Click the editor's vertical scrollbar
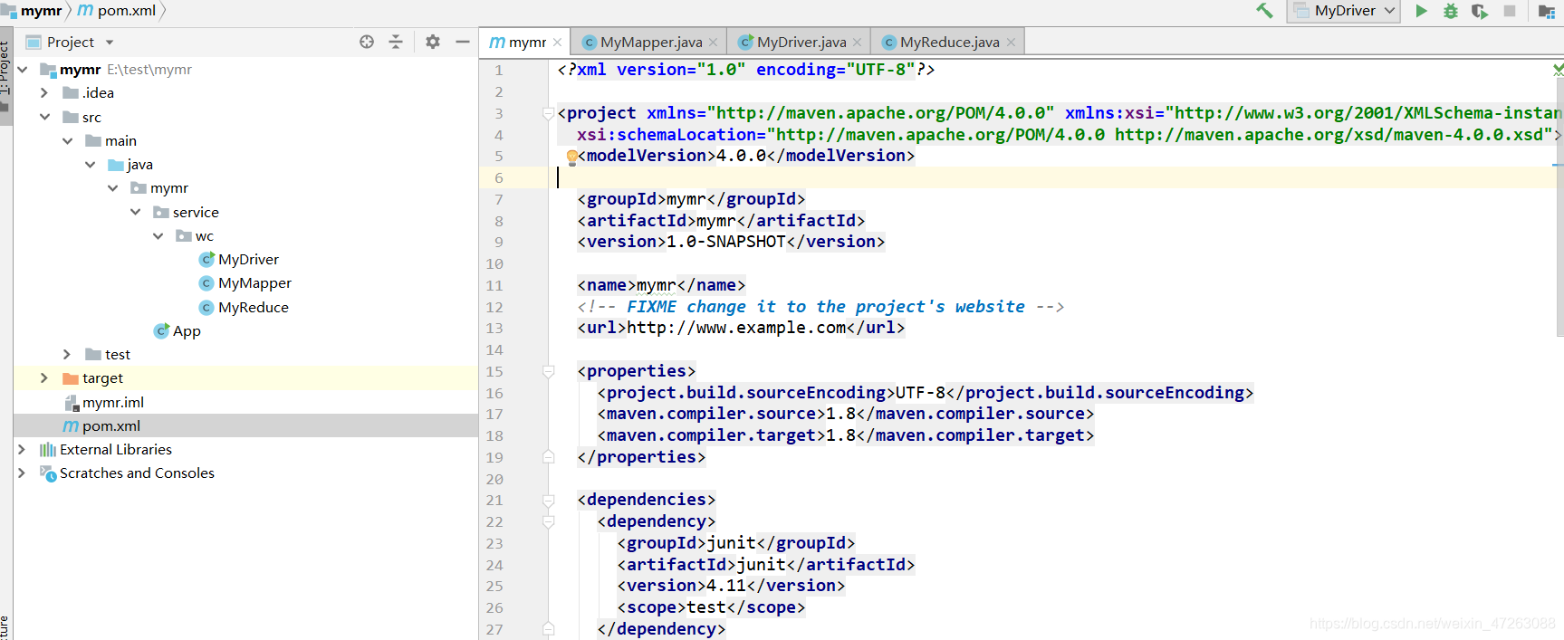 (x=1559, y=208)
